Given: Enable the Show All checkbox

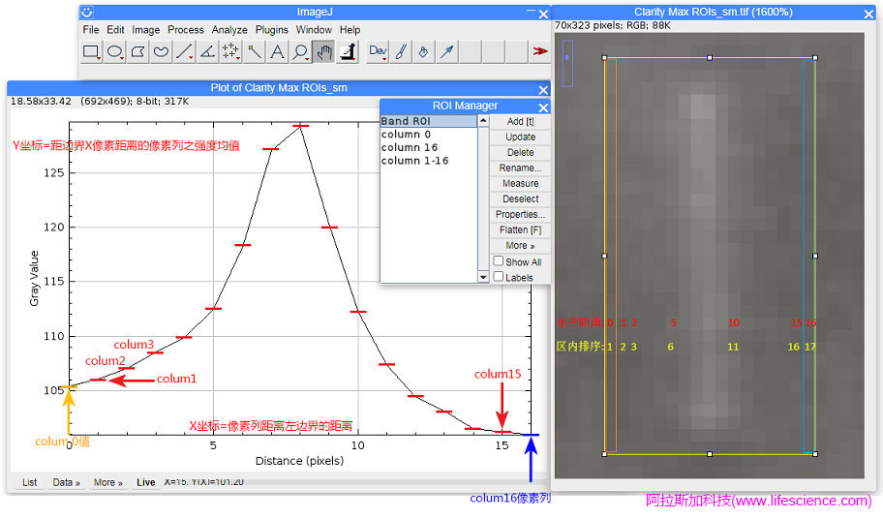Looking at the screenshot, I should point(499,261).
